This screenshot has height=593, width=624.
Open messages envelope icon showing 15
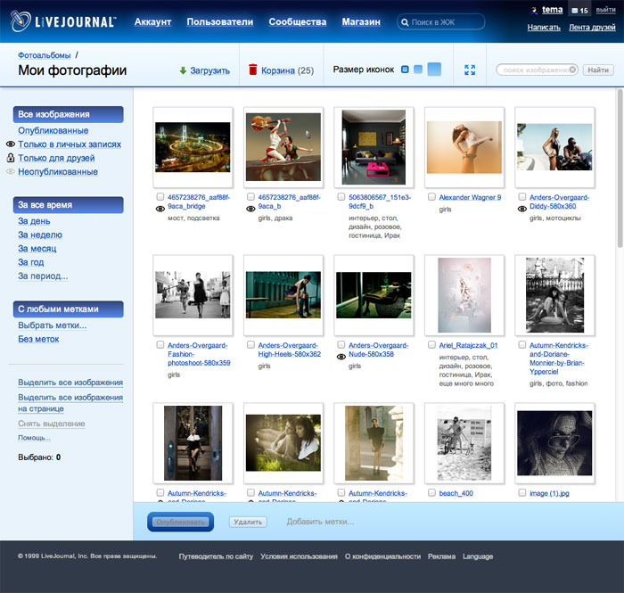574,11
